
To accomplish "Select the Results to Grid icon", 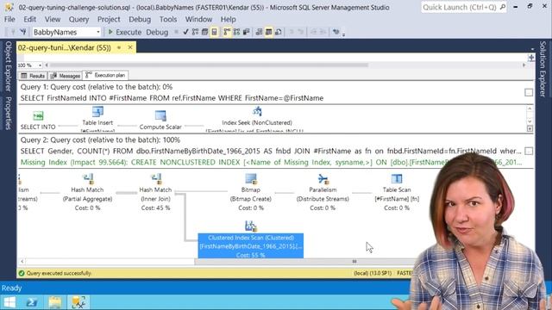I will pos(268,32).
